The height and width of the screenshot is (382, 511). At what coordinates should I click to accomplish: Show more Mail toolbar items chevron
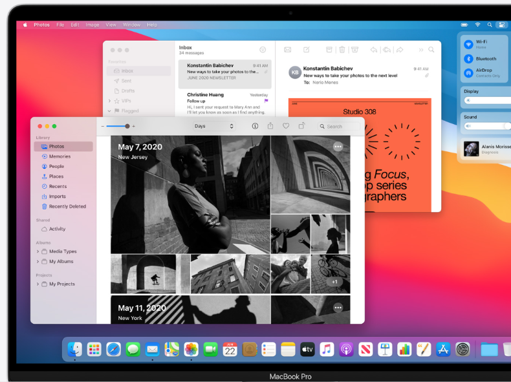coord(421,50)
